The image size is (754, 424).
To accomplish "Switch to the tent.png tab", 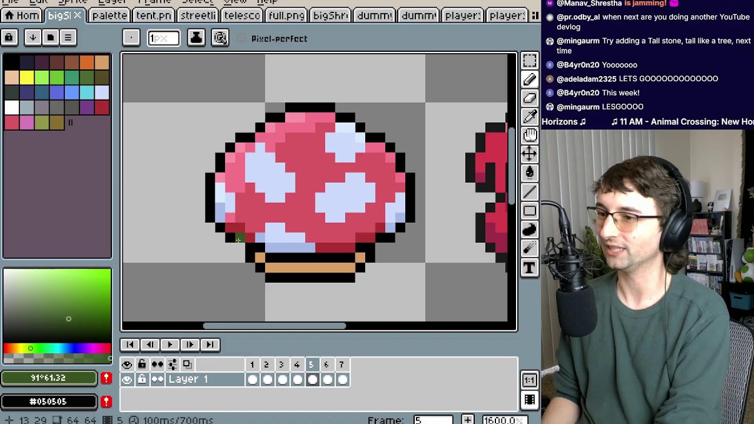I will [153, 15].
